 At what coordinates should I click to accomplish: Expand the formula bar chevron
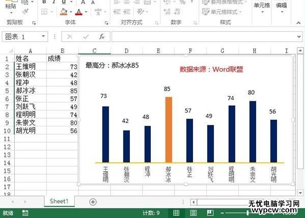point(299,36)
